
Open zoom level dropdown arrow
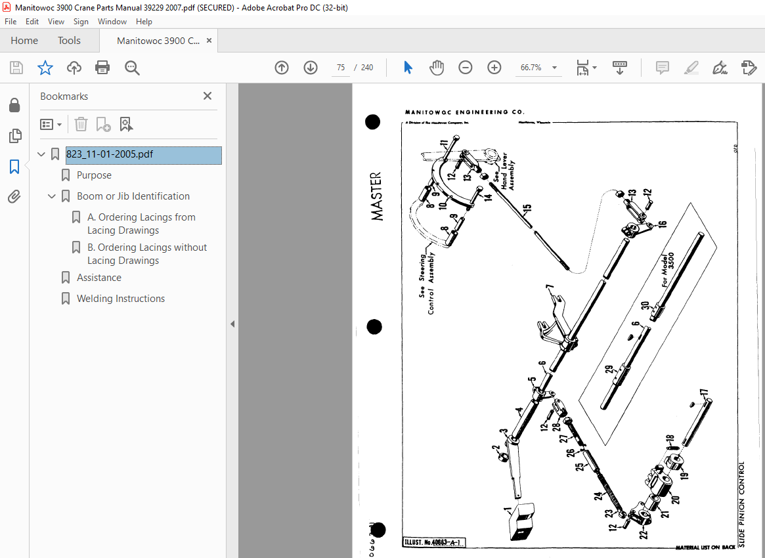(554, 68)
